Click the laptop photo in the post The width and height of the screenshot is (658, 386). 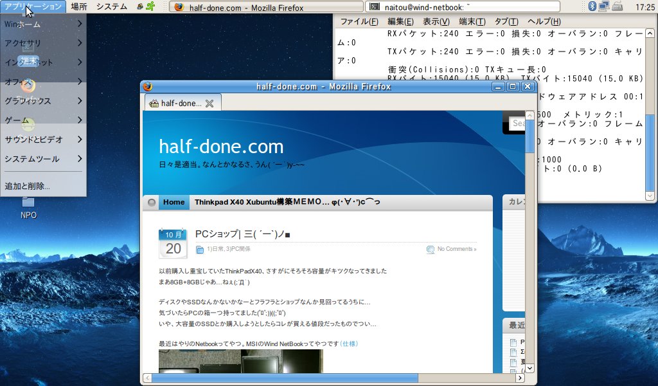241,361
